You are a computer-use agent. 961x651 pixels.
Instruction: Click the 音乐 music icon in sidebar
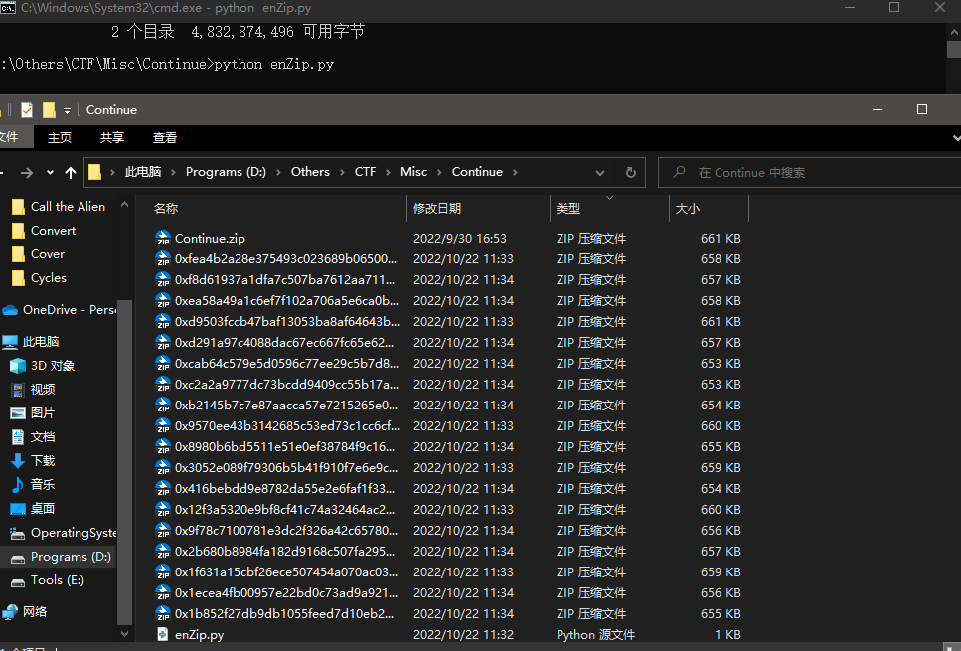coord(17,485)
